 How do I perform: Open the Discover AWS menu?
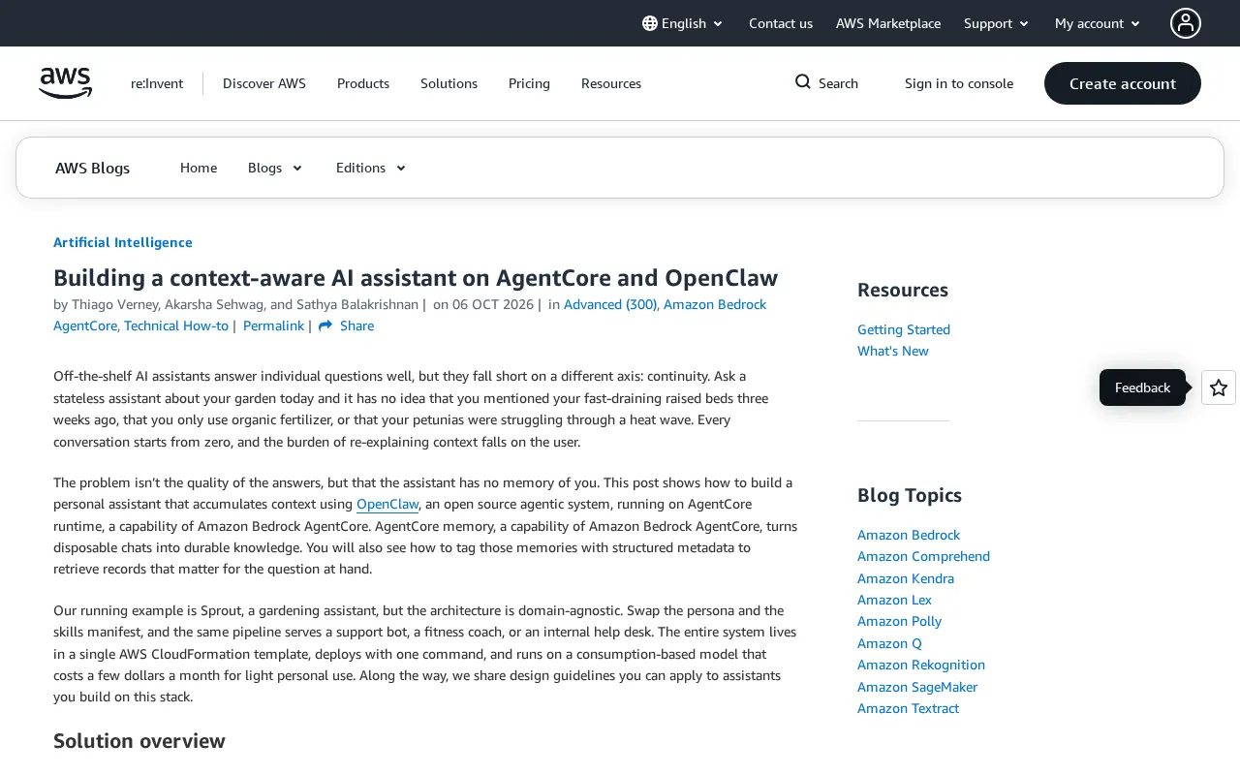(264, 83)
